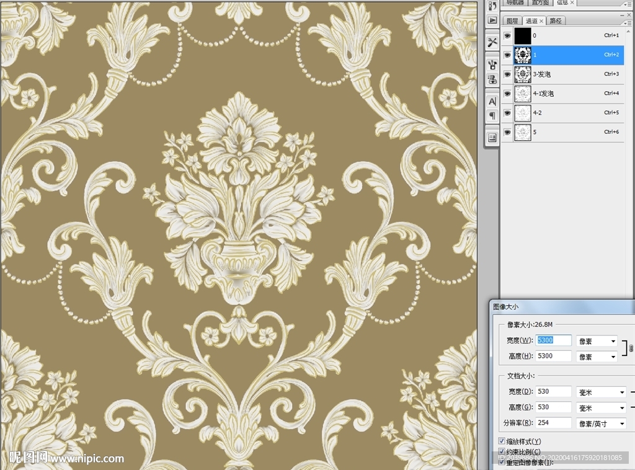The image size is (635, 470).
Task: Open the Brushes panel icon
Action: pos(492,64)
